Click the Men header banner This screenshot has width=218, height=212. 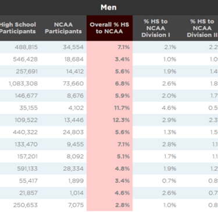click(x=109, y=8)
